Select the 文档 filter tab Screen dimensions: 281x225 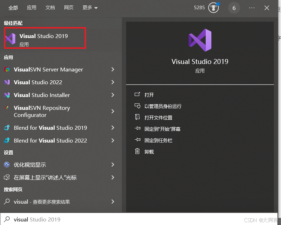50,7
